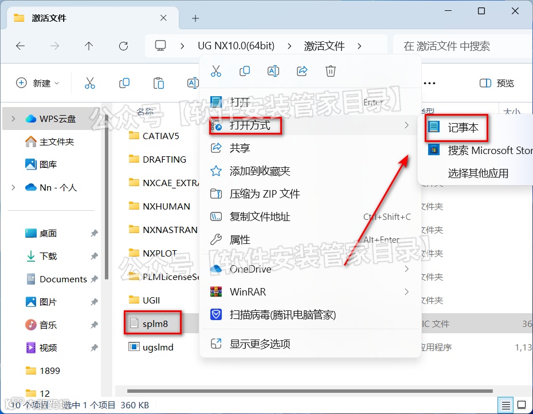Viewport: 533px width, 414px height.
Task: Select 显示更多选项 menu entry
Action: coord(310,344)
